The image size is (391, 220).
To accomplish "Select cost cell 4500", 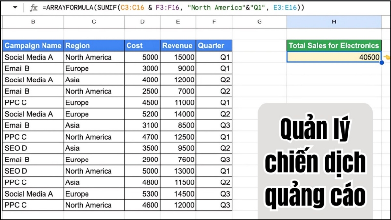I will (x=142, y=102).
